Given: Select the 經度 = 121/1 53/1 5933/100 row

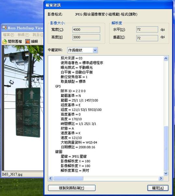Looking at the screenshot, I should pyautogui.click(x=81, y=110).
